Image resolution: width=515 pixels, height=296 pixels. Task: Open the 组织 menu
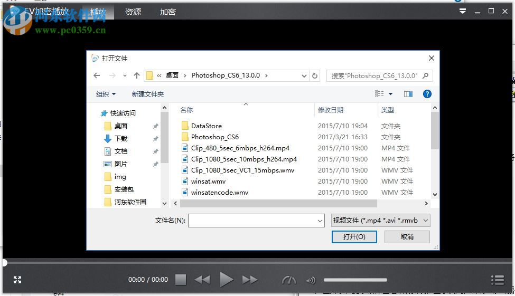click(106, 94)
